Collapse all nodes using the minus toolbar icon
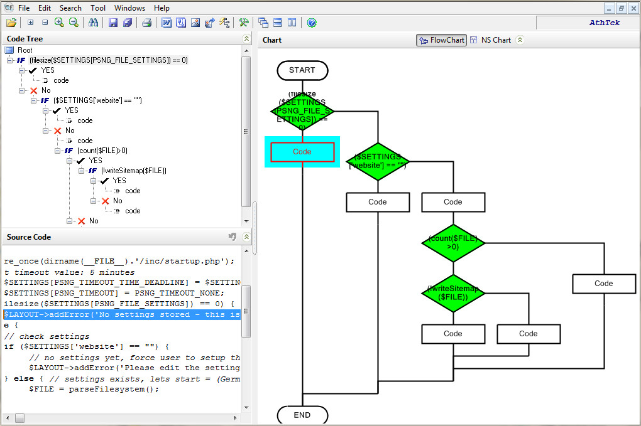641x426 pixels. pos(44,22)
